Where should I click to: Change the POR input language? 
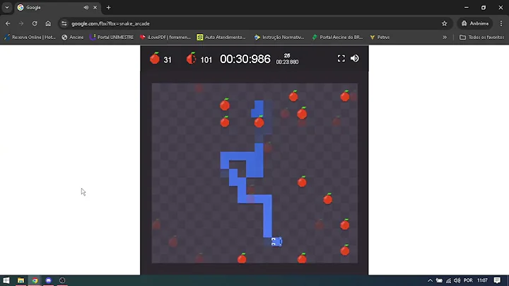(x=468, y=280)
